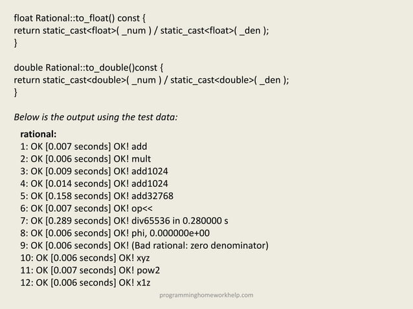Click the static_cast<double> return statement

pyautogui.click(x=151, y=80)
